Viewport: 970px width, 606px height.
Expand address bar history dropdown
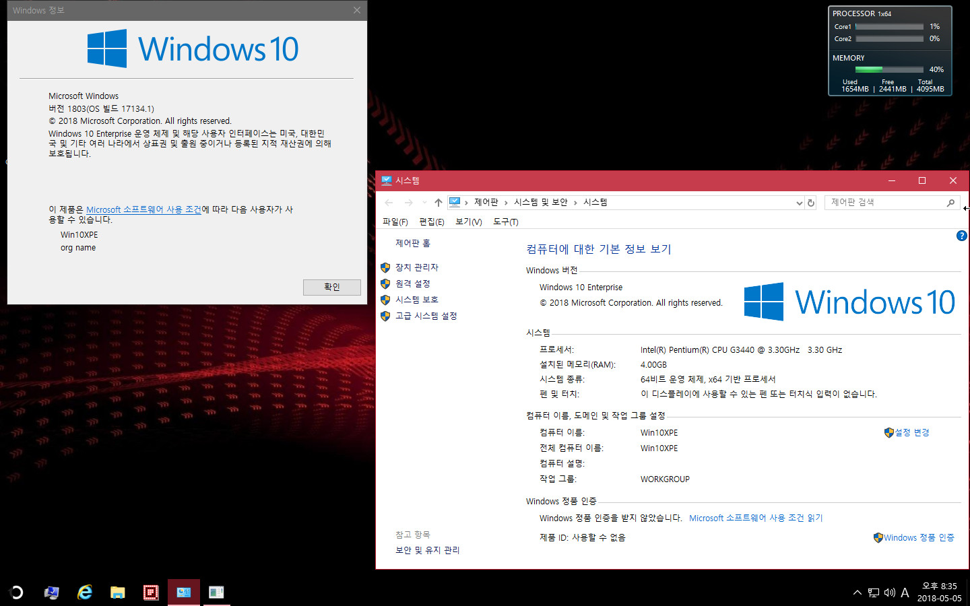[799, 203]
